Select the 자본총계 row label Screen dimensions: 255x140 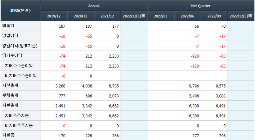tap(10, 105)
